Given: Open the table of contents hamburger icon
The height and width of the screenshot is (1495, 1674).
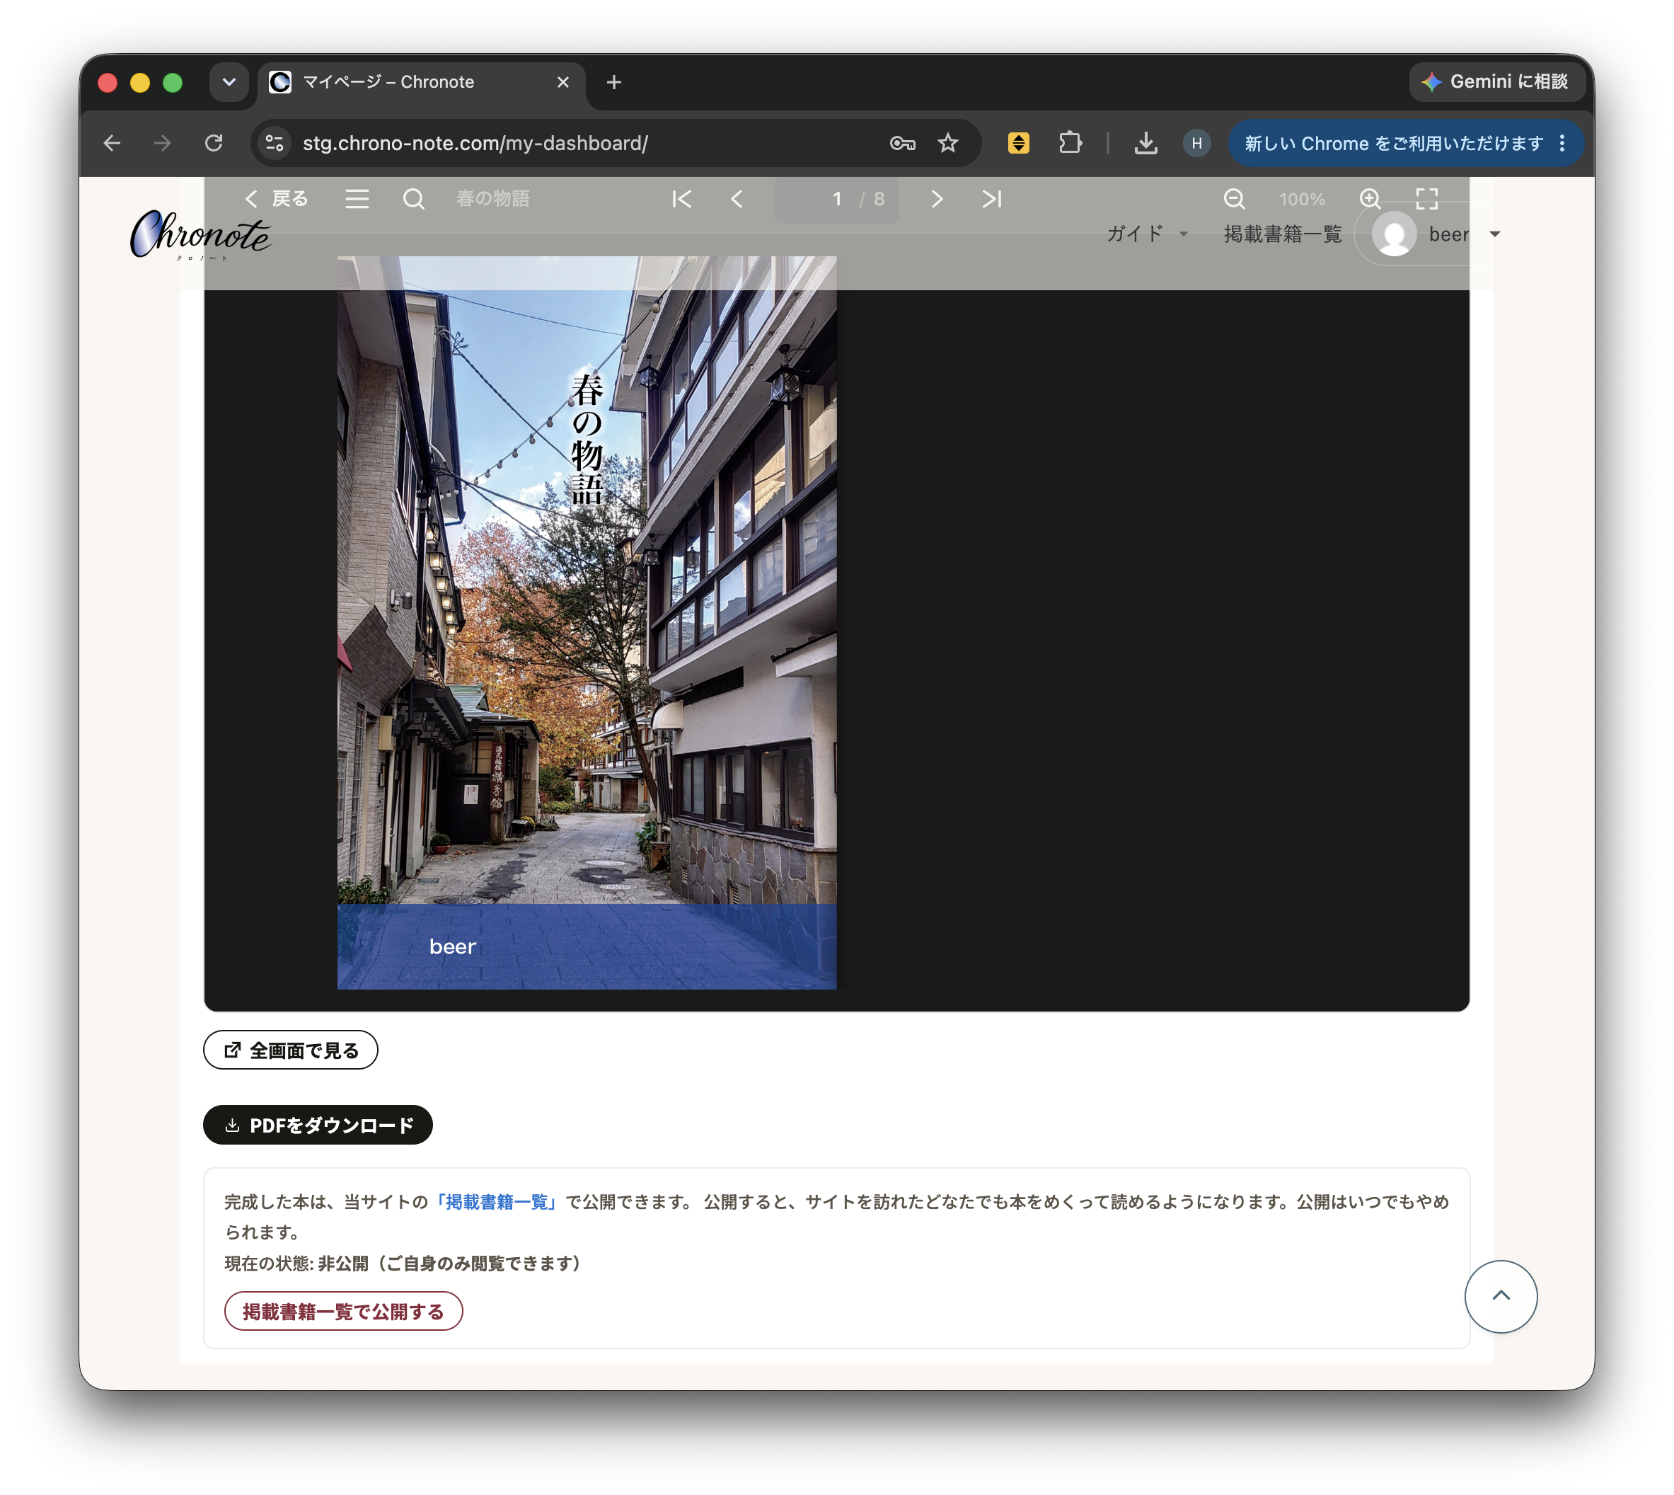Looking at the screenshot, I should coord(357,199).
